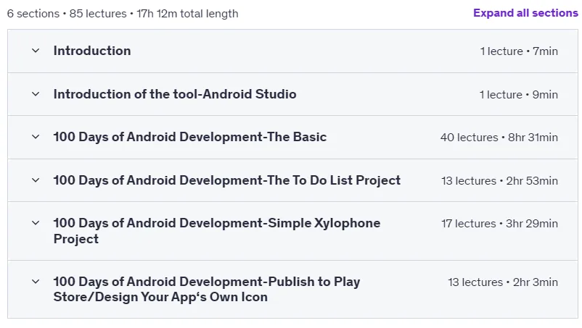The image size is (582, 328).
Task: Open Introduction of the tool-Android Studio title
Action: 175,94
